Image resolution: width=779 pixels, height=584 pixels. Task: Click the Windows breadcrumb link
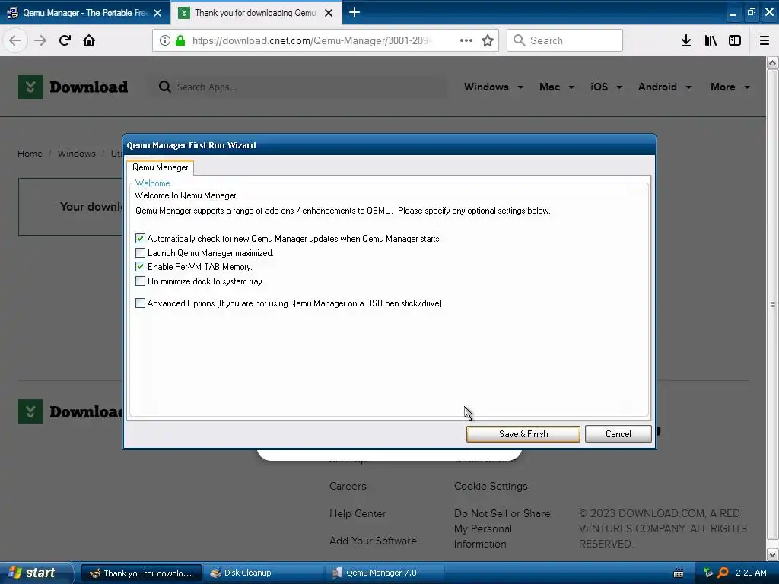click(77, 154)
